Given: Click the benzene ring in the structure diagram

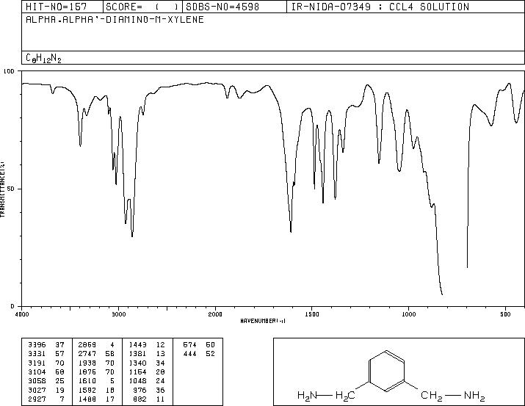Looking at the screenshot, I should click(387, 371).
